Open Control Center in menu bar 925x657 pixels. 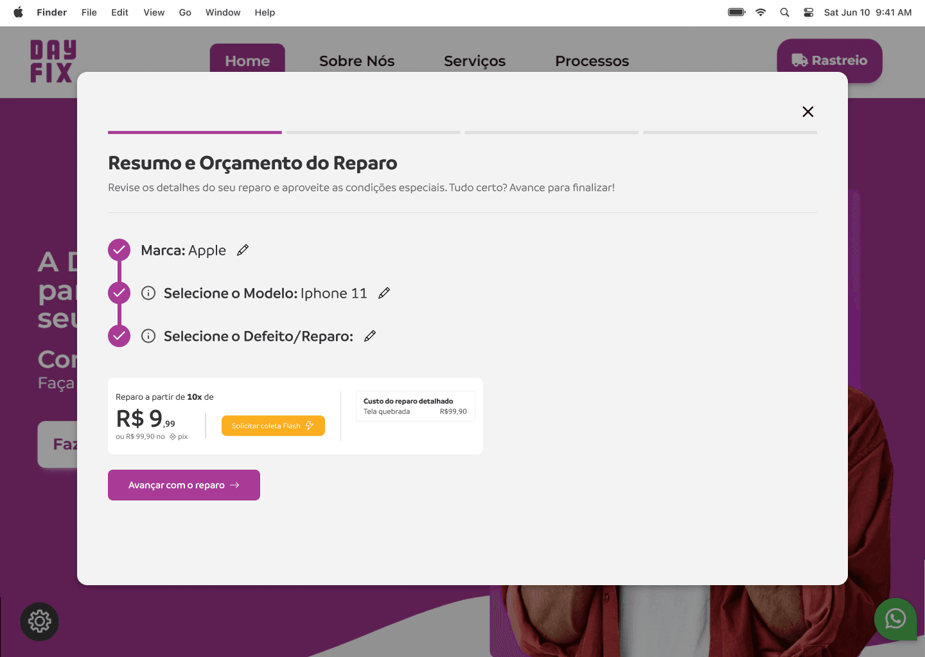pyautogui.click(x=809, y=12)
